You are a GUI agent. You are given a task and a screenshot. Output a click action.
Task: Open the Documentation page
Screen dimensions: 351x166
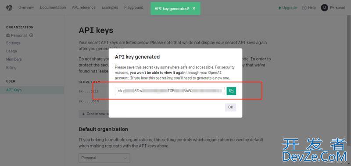[53, 7]
